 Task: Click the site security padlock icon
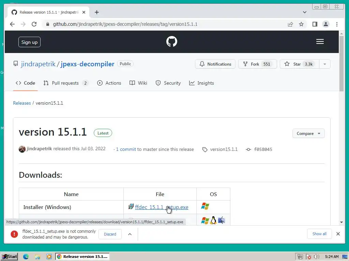(x=47, y=24)
